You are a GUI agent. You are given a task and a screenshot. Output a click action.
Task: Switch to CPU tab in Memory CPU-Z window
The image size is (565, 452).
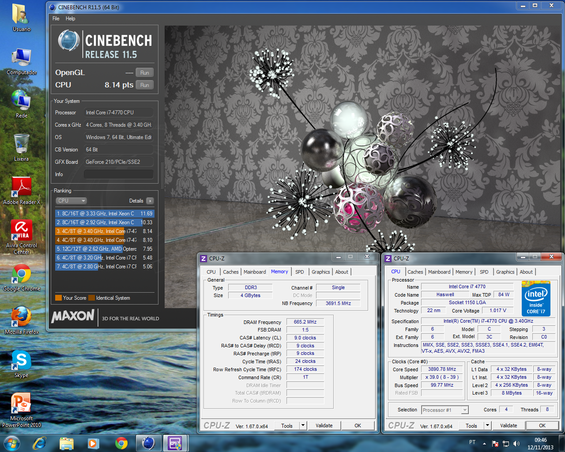211,272
